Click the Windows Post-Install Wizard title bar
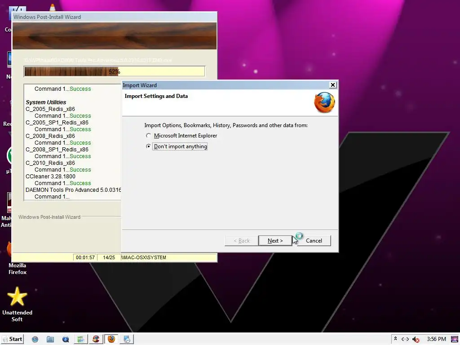Screen dimensions: 460x345 (115, 17)
